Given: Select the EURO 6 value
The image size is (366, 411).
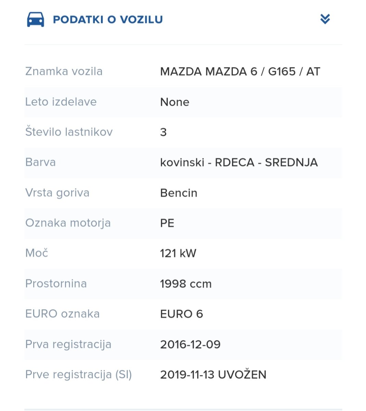Looking at the screenshot, I should [181, 314].
